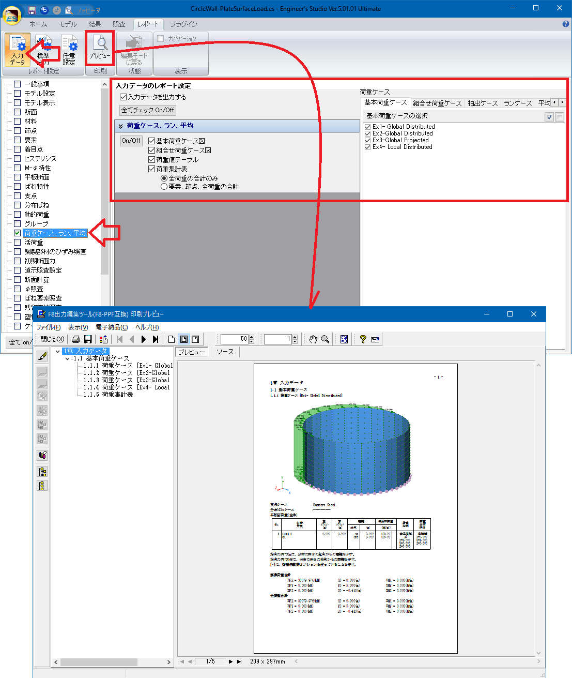
Task: Open the 入力データ report settings button
Action: (x=18, y=50)
